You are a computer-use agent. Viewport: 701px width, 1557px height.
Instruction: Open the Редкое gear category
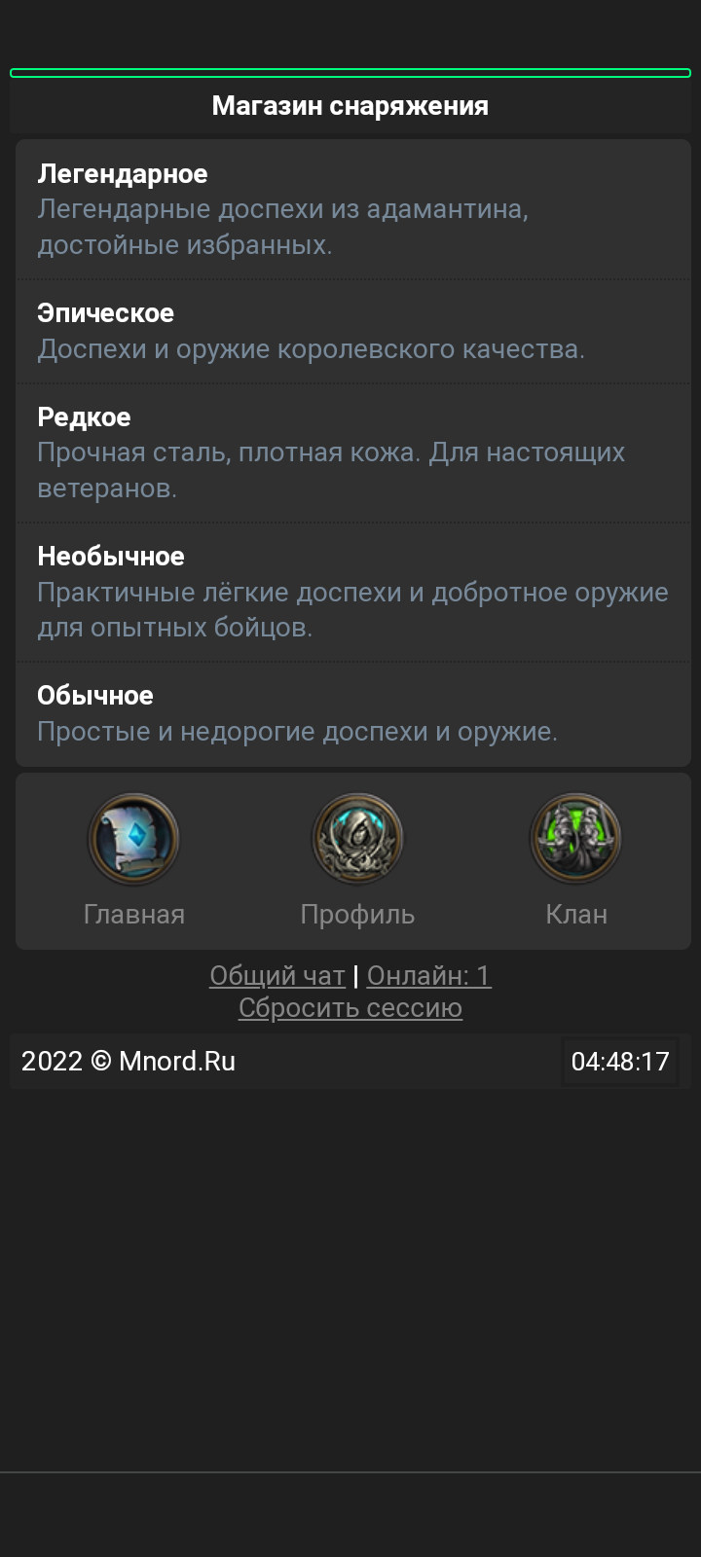[353, 453]
